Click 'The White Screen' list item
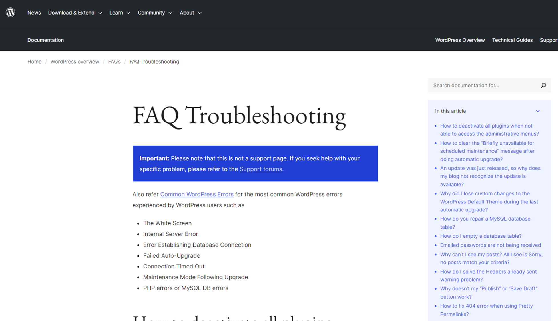This screenshot has height=321, width=558. tap(167, 223)
